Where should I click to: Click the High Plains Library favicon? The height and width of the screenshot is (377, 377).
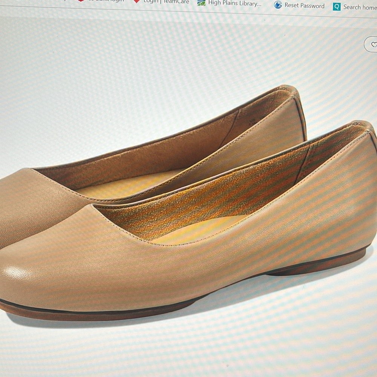(201, 3)
